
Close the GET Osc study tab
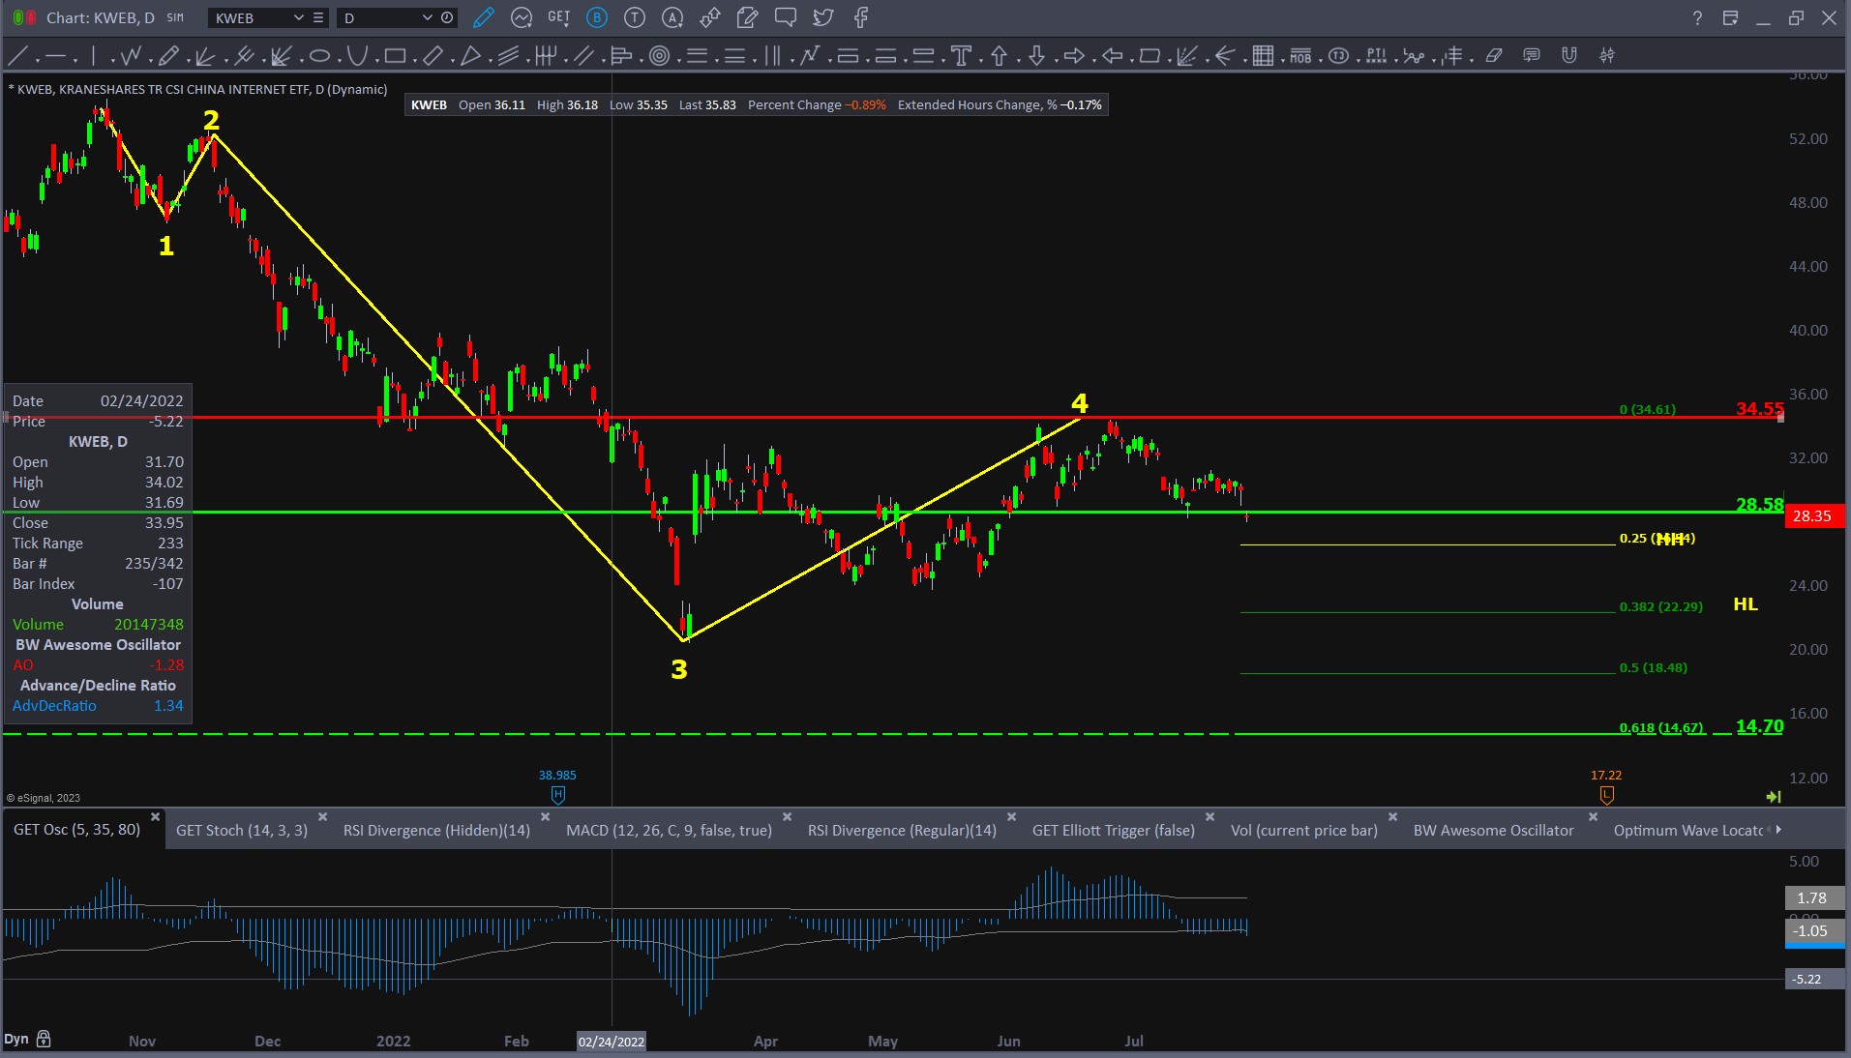(x=155, y=817)
